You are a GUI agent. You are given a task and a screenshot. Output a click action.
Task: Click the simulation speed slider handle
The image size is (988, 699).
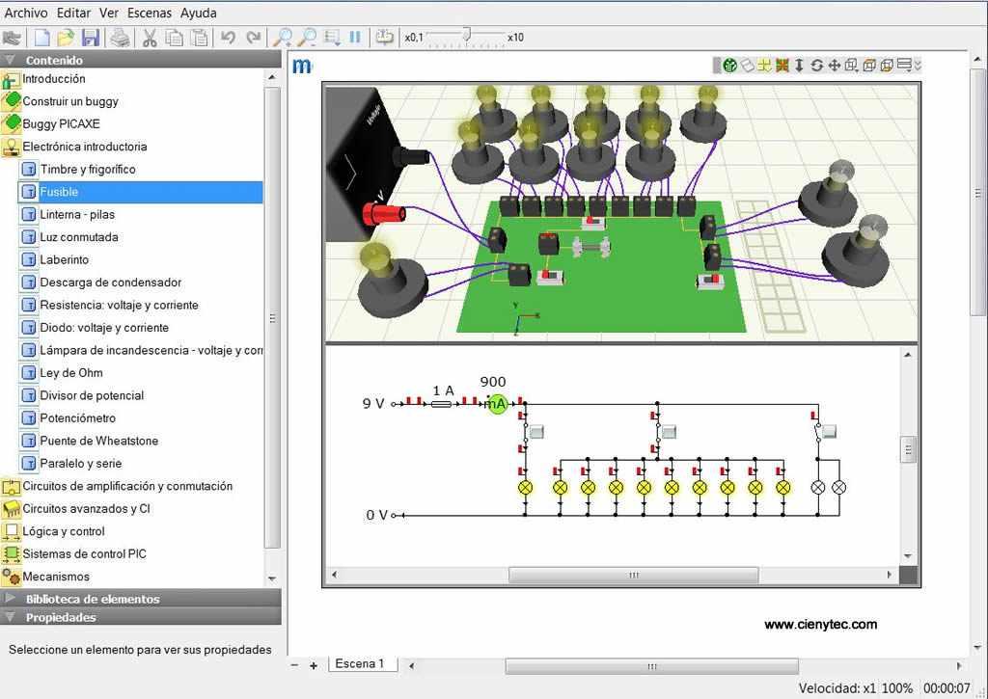466,36
